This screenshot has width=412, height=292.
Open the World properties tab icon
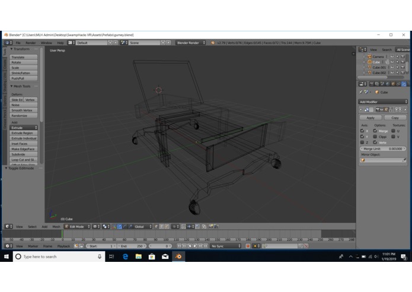(x=388, y=84)
